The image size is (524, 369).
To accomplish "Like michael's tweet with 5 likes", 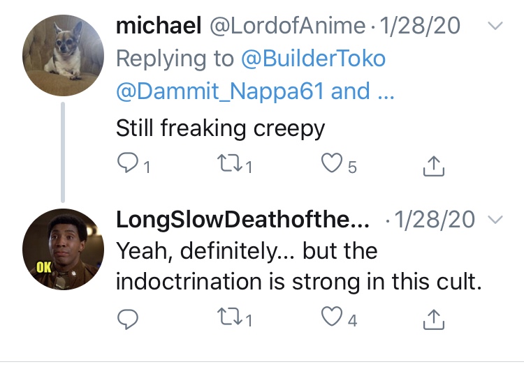I will (332, 163).
